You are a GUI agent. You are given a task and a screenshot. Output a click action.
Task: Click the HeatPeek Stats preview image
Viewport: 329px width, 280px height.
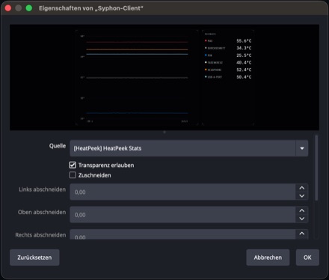[164, 77]
